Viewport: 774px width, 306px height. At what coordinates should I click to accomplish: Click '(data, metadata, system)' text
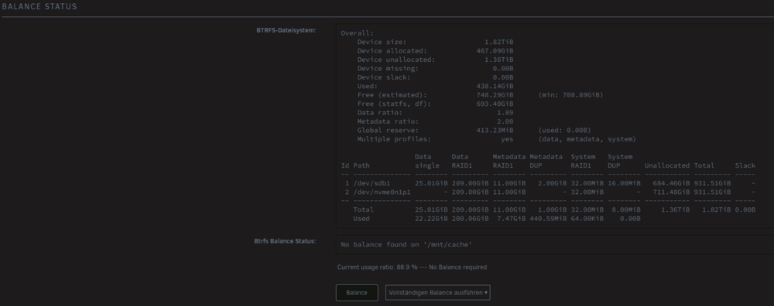pos(587,139)
